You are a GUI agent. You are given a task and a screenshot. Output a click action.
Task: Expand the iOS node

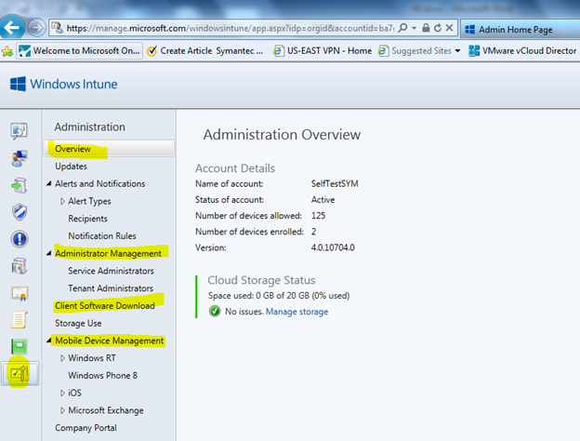tap(62, 393)
